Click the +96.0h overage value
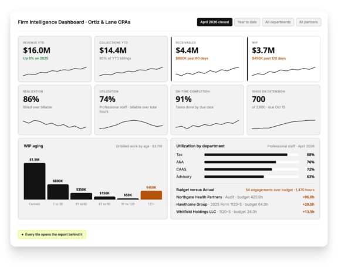Screen dimensions: 338x271 (309, 197)
